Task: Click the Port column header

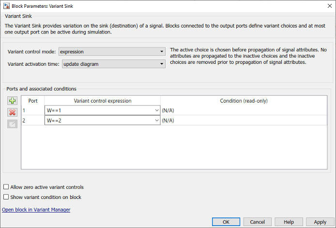Action: [x=33, y=101]
